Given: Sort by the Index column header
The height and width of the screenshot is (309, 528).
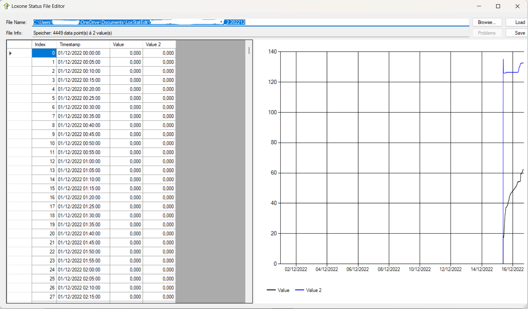Looking at the screenshot, I should click(x=44, y=44).
